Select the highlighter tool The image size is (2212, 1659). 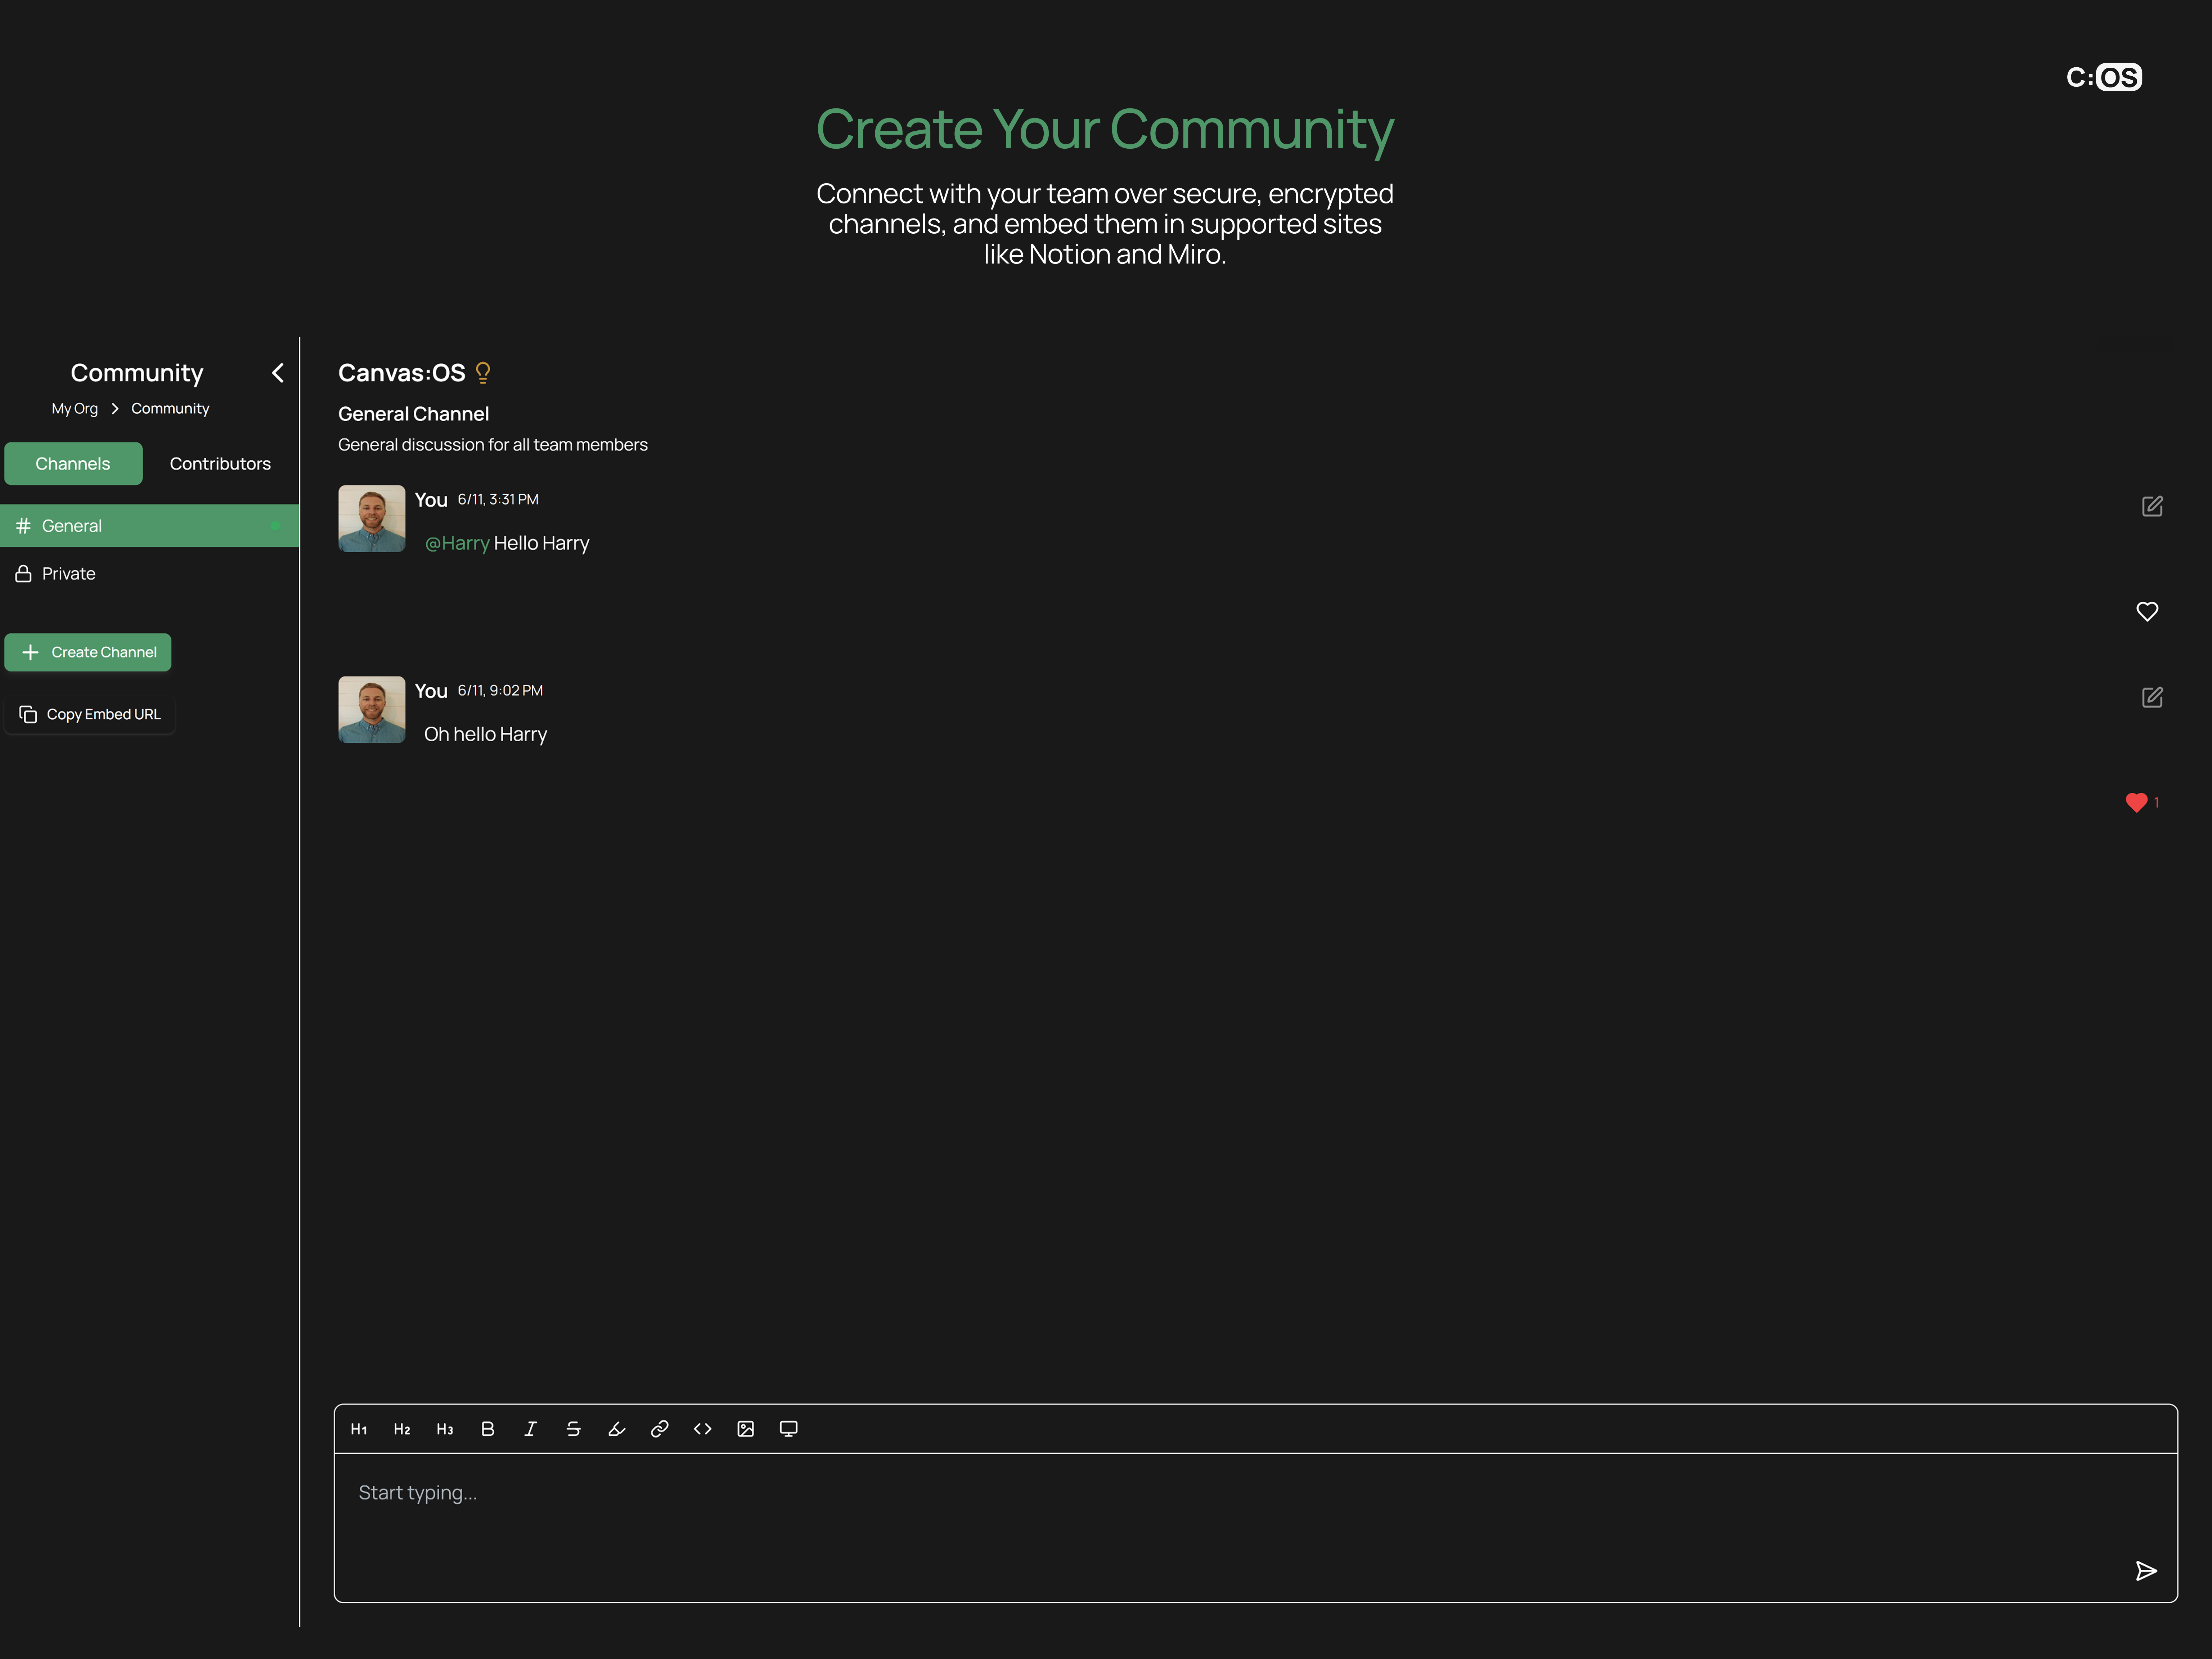(617, 1429)
